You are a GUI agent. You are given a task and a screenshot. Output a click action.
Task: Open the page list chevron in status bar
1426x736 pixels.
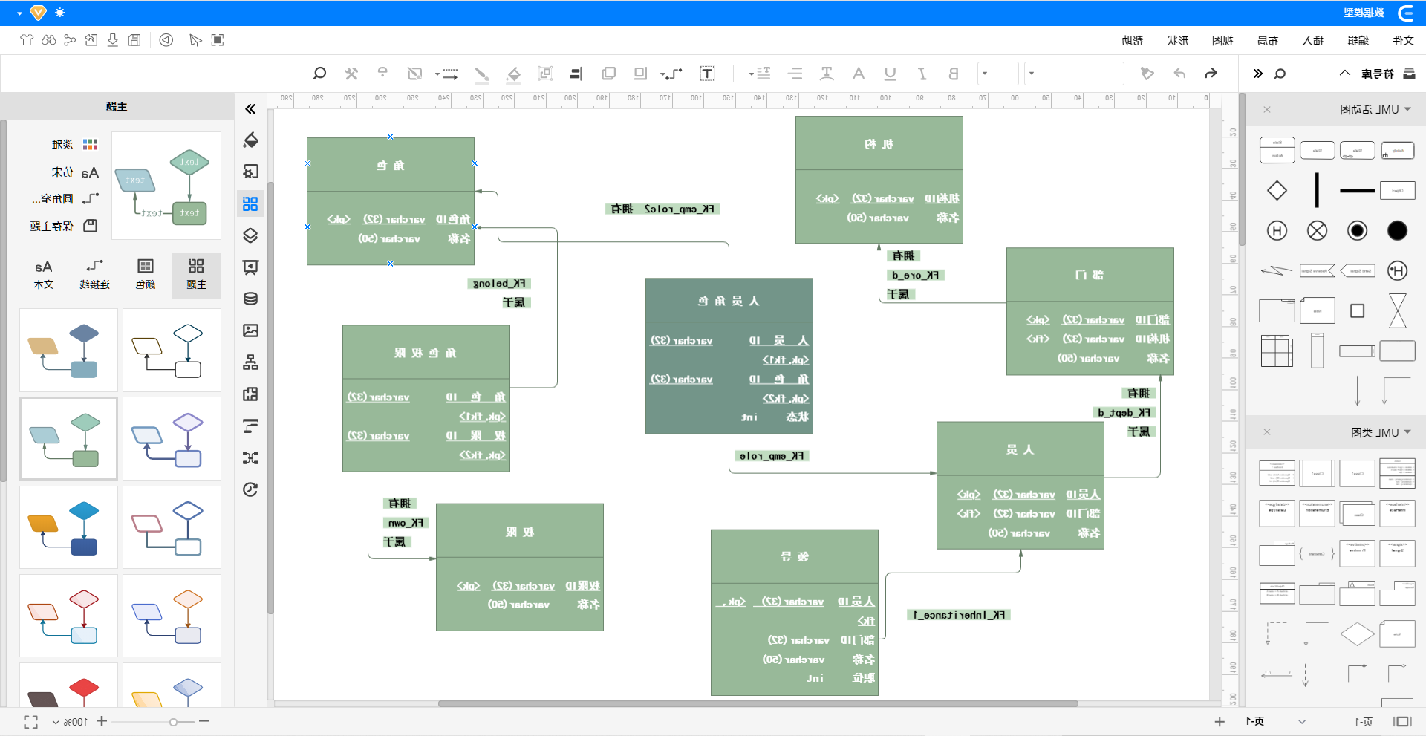(1302, 722)
